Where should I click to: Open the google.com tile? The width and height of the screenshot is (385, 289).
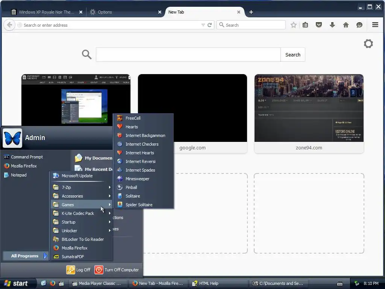[x=192, y=114]
